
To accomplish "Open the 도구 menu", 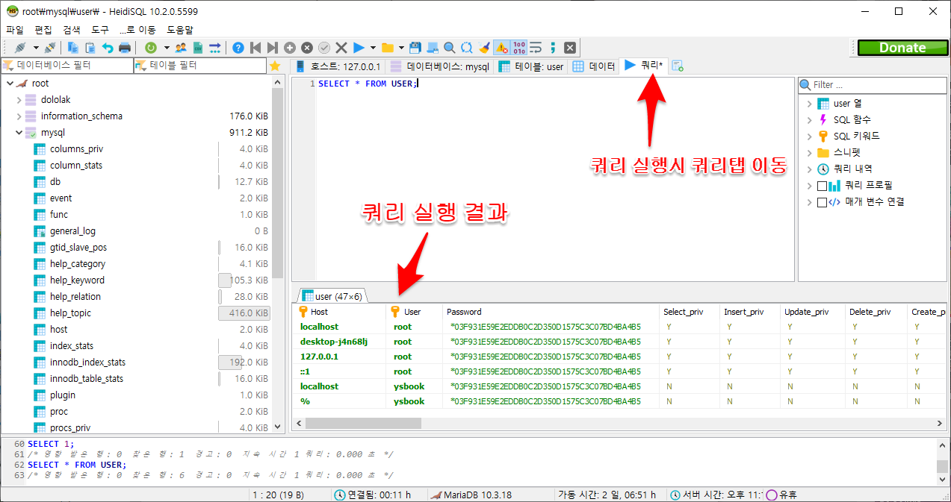I will (100, 30).
